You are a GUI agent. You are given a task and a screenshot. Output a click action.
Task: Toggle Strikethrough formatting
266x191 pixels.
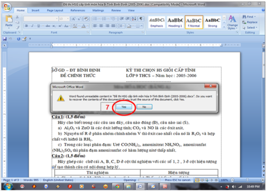[x=48, y=26]
